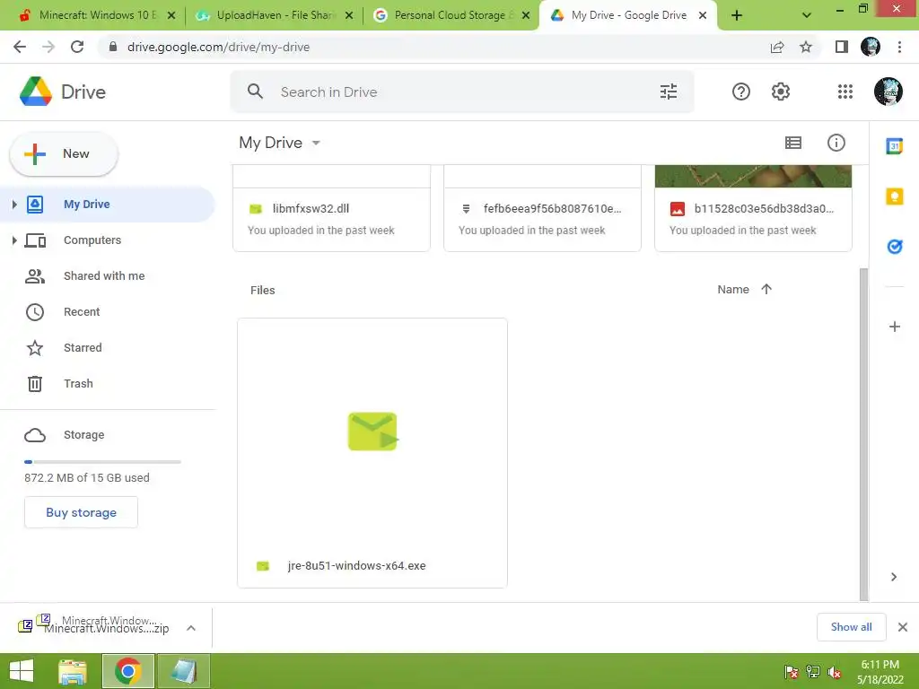
Task: Reload the current page
Action: 77,47
